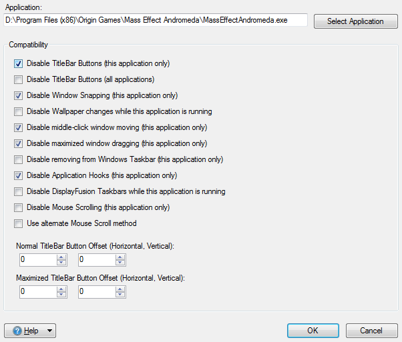402x342 pixels.
Task: Turn on Use alternate Mouse Scroll method
Action: (x=18, y=223)
